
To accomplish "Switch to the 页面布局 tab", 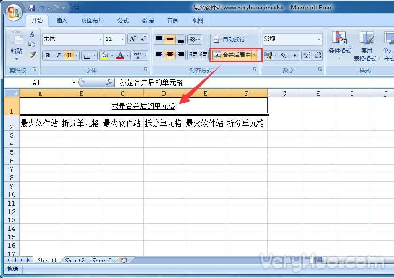I will pyautogui.click(x=92, y=21).
